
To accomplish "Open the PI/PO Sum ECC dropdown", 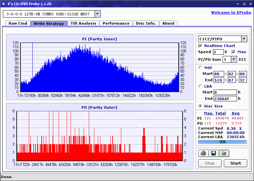I will [234, 59].
